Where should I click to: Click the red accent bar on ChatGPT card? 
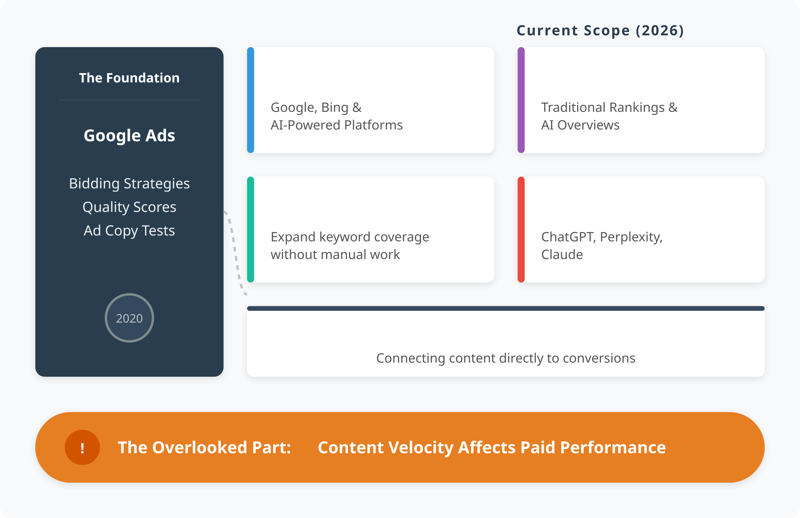[521, 229]
